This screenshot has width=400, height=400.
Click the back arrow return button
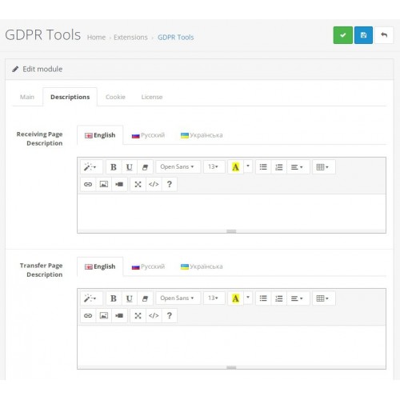click(x=384, y=35)
